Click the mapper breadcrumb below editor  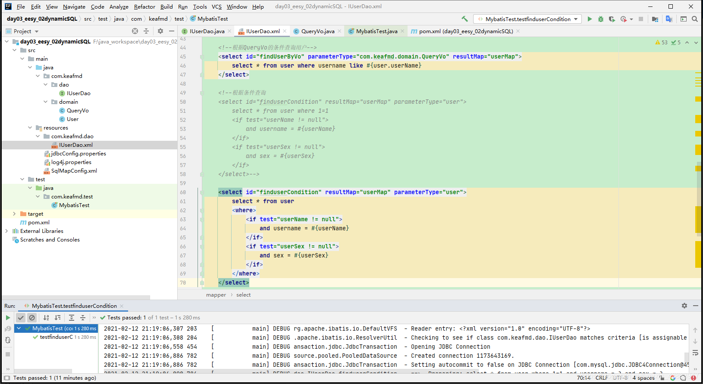[x=216, y=295]
